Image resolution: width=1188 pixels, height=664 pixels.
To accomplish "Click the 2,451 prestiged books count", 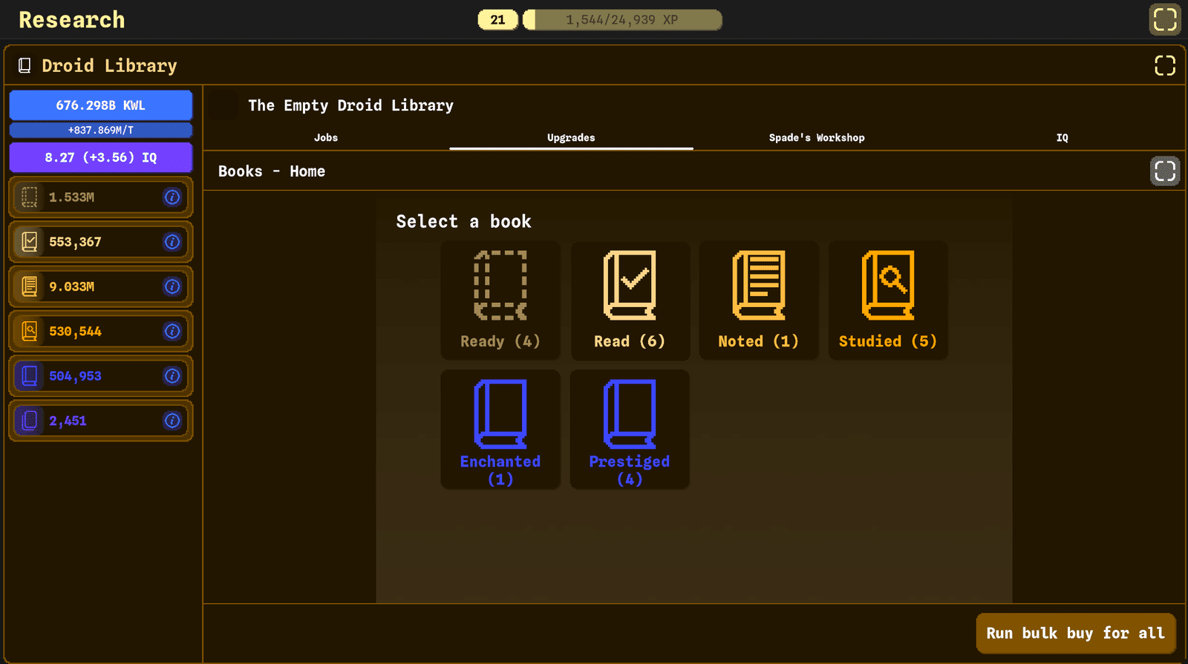I will 68,421.
